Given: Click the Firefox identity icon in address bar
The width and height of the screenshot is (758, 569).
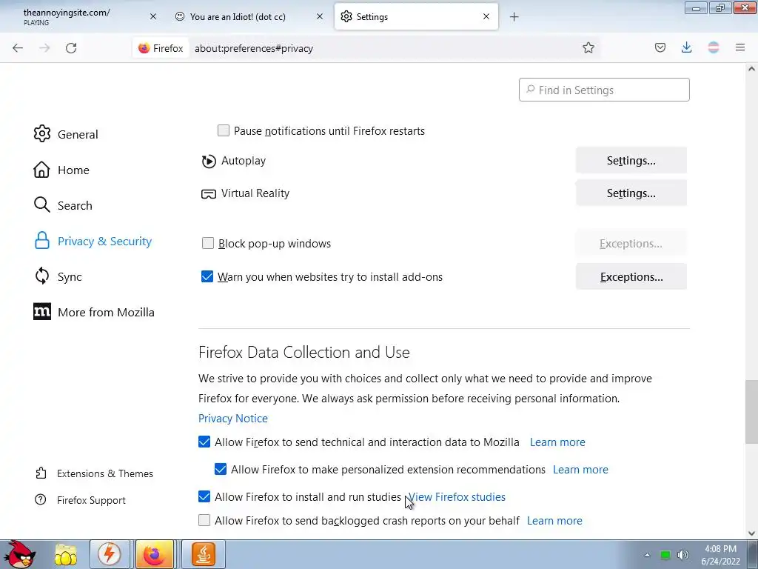Looking at the screenshot, I should coord(161,48).
